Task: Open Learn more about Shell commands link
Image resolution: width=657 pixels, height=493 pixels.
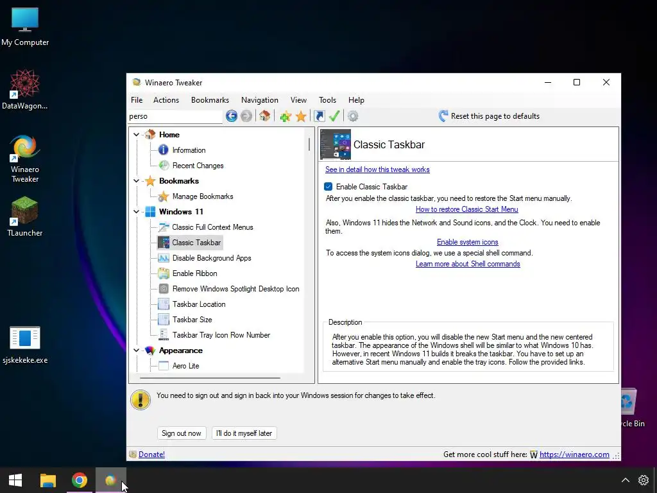Action: pyautogui.click(x=468, y=264)
